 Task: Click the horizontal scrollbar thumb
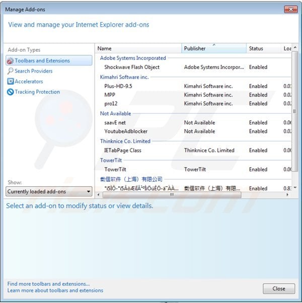pos(172,195)
